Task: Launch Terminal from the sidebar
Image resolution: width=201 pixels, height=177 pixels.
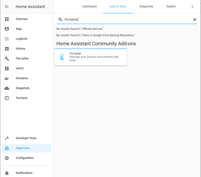Action: [22, 98]
